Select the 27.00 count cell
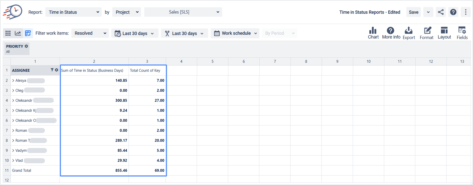Viewport: 473px width, 185px height. [x=147, y=100]
